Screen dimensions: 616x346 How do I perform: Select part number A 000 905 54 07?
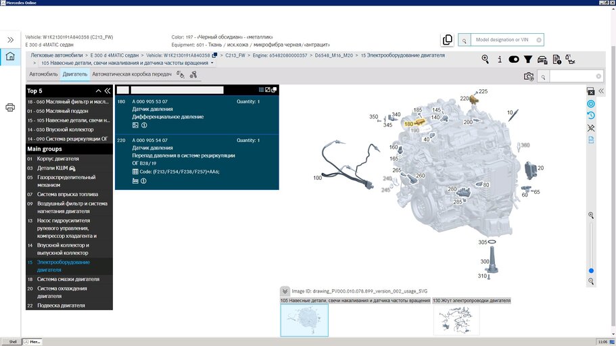[x=149, y=140]
